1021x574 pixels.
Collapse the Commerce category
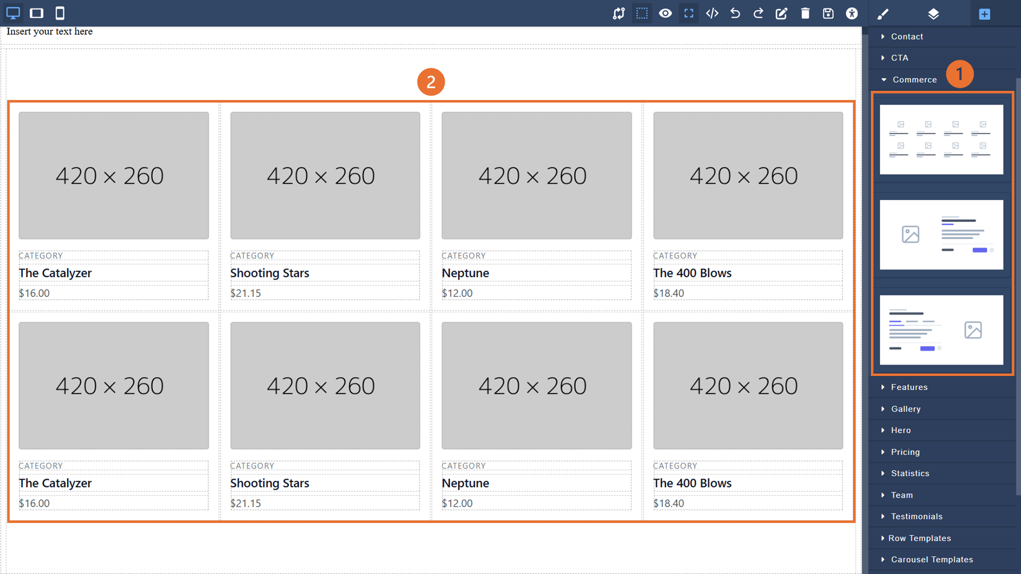[x=914, y=80]
